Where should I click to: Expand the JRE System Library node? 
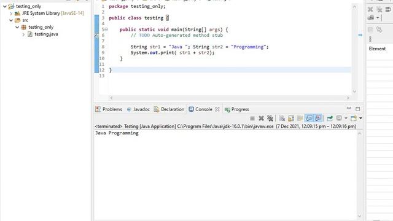point(11,14)
